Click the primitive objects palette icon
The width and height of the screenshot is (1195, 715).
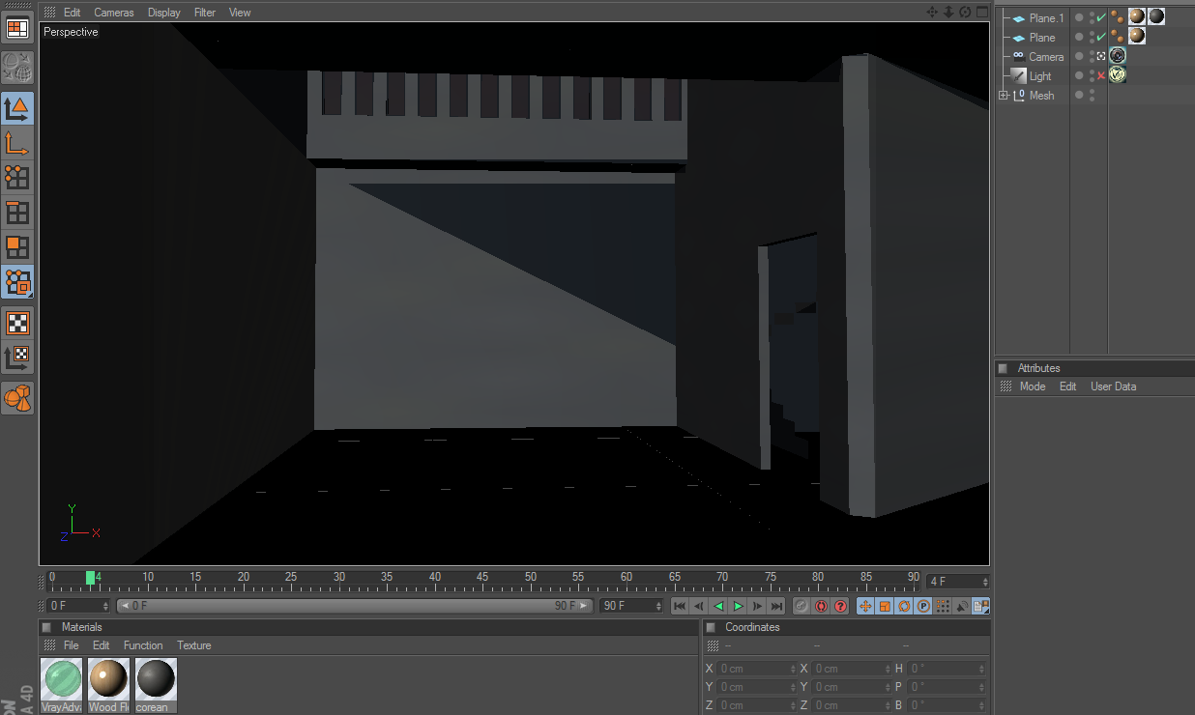coord(17,397)
